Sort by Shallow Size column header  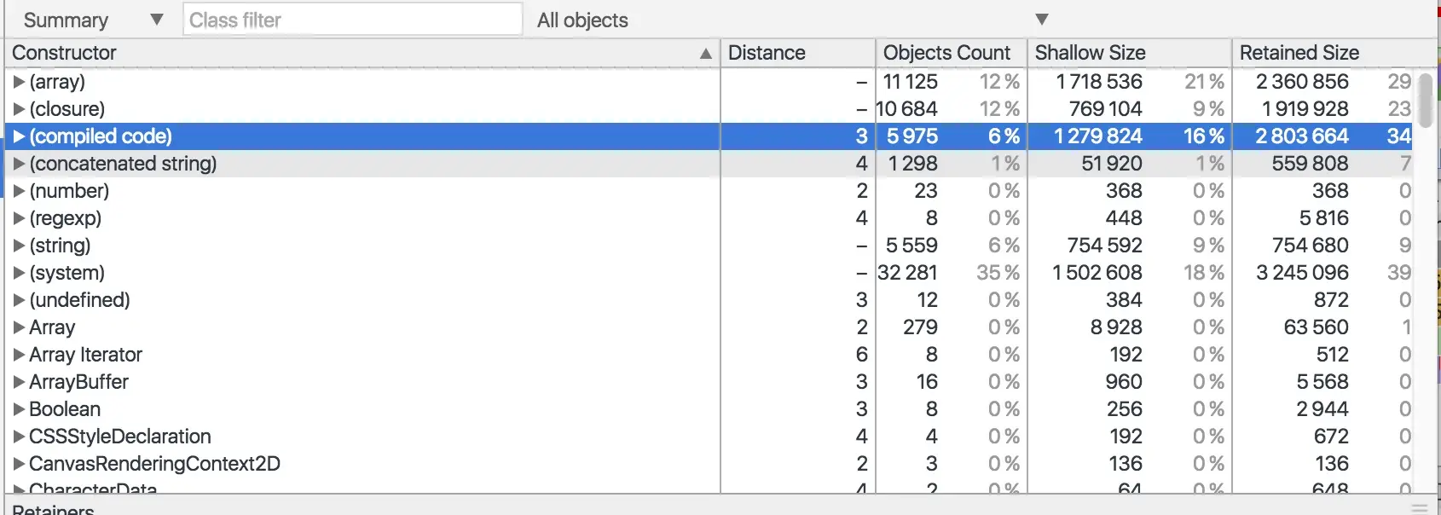point(1128,53)
